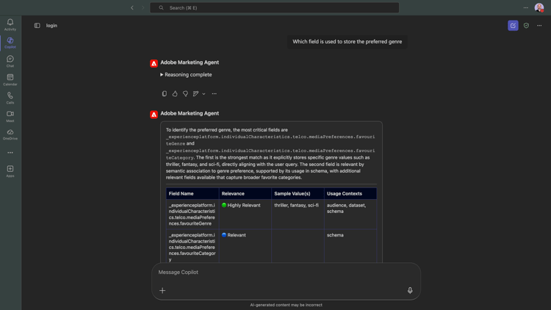Click the search bar
Image resolution: width=551 pixels, height=310 pixels.
pos(274,8)
